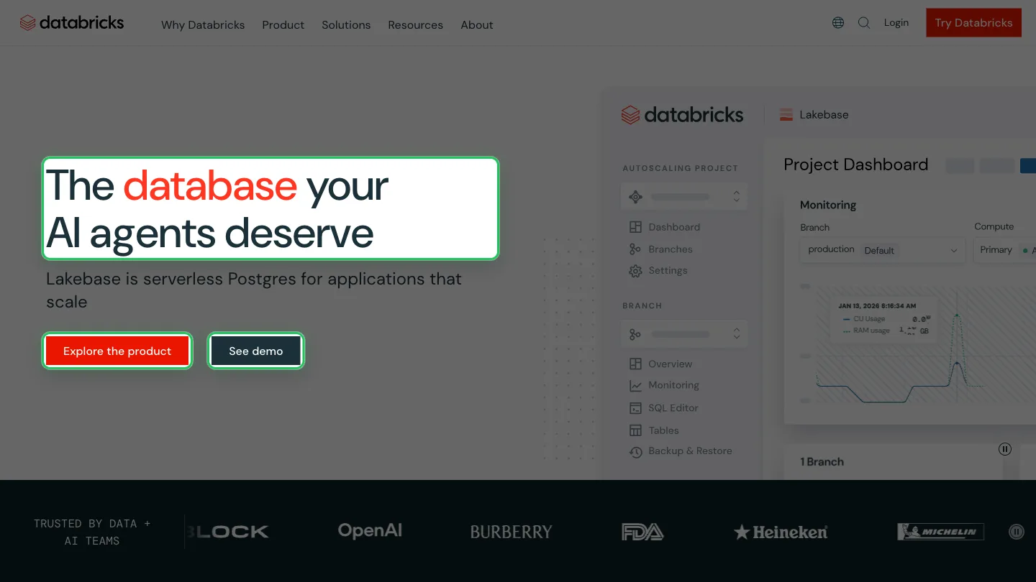Select Settings label in sidebar mockup
Screen dimensions: 1036x582
point(668,271)
